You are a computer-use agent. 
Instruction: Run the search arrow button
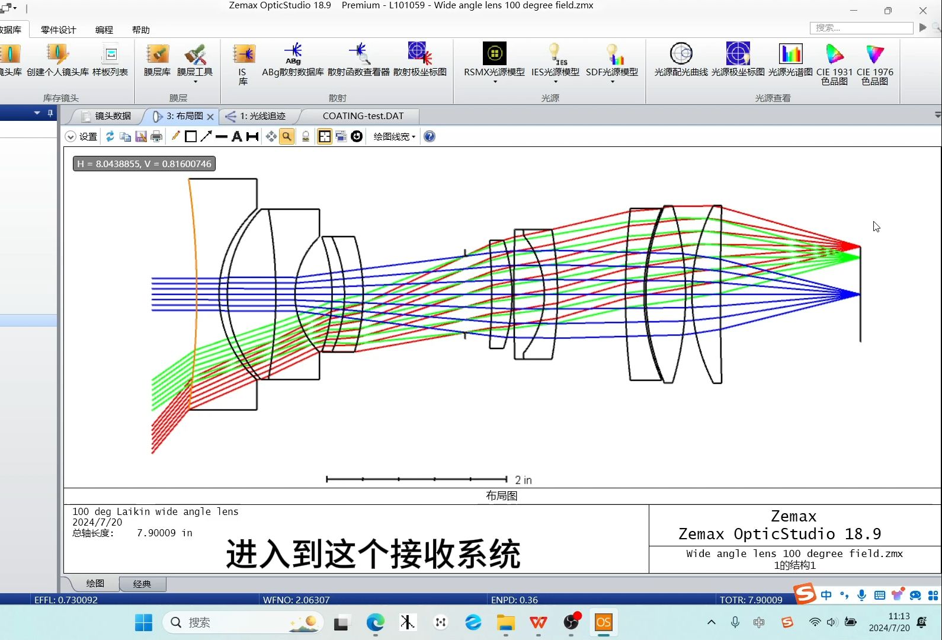pyautogui.click(x=922, y=28)
